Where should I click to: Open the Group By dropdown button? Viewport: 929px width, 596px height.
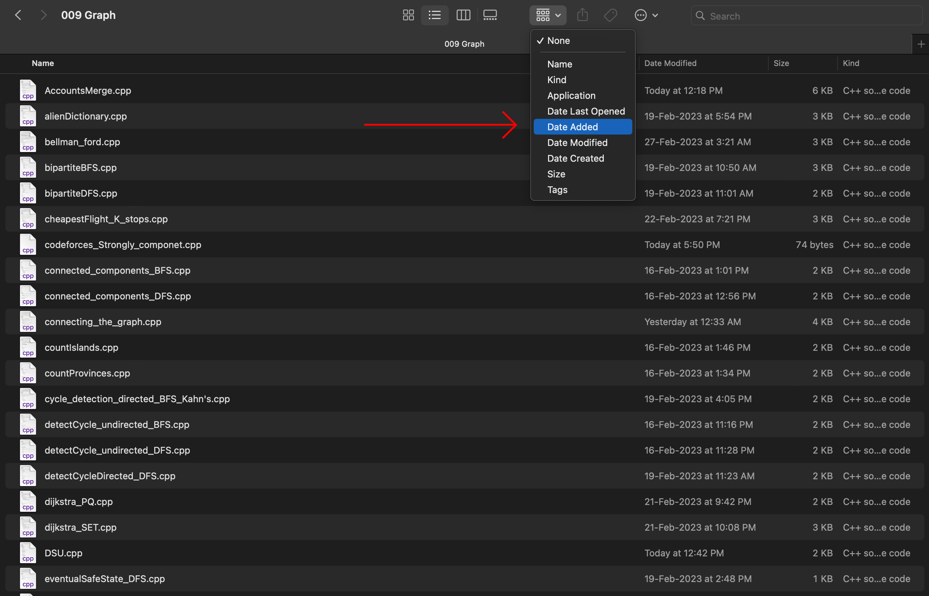click(548, 15)
